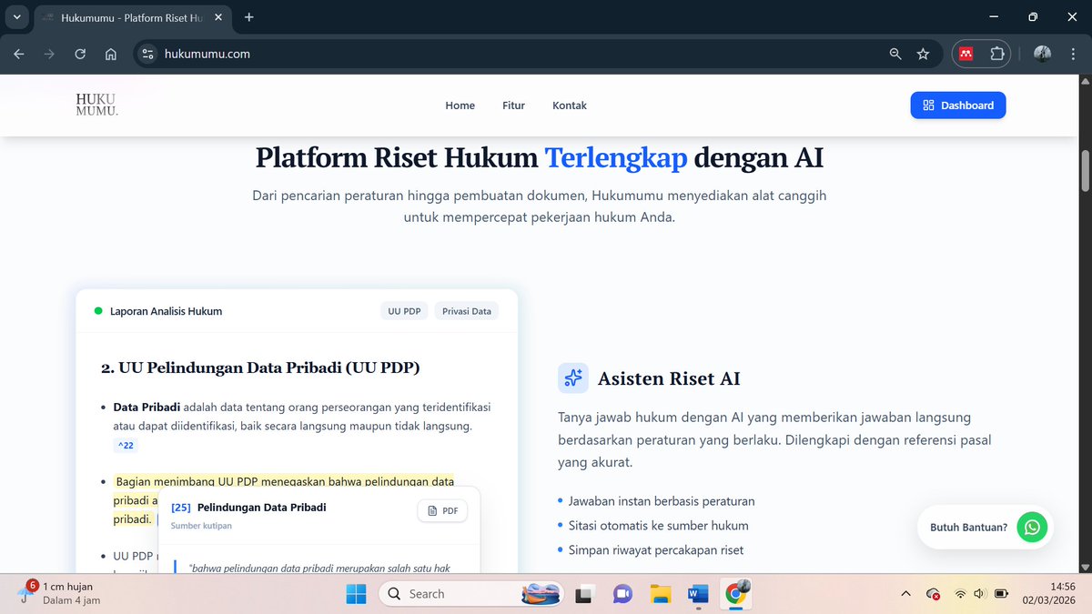Click 'Simpan riwayat percakapan riset' bullet
Viewport: 1092px width, 614px height.
point(655,550)
